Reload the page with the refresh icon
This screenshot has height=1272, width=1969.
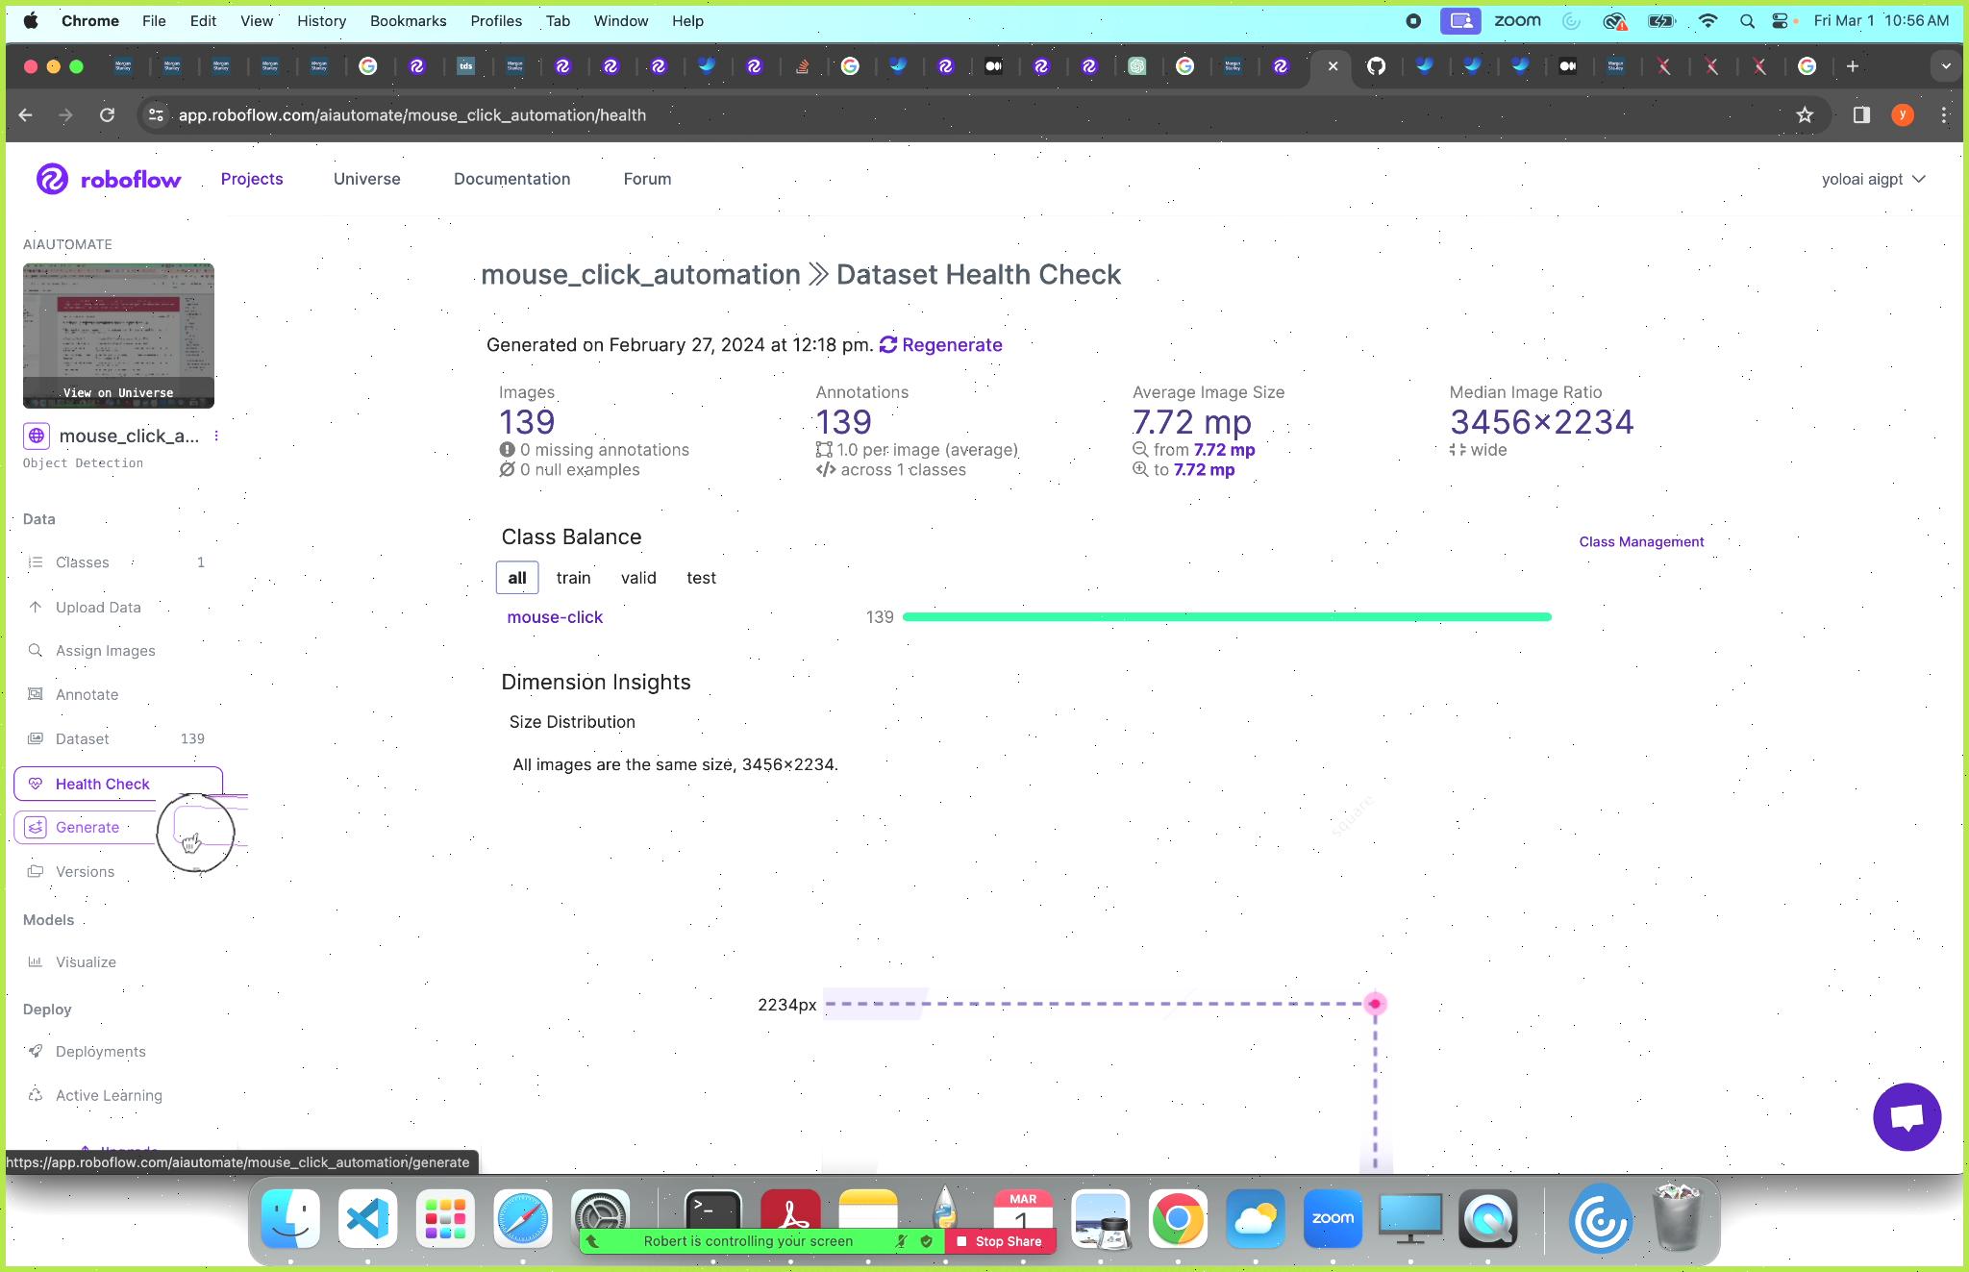tap(108, 115)
